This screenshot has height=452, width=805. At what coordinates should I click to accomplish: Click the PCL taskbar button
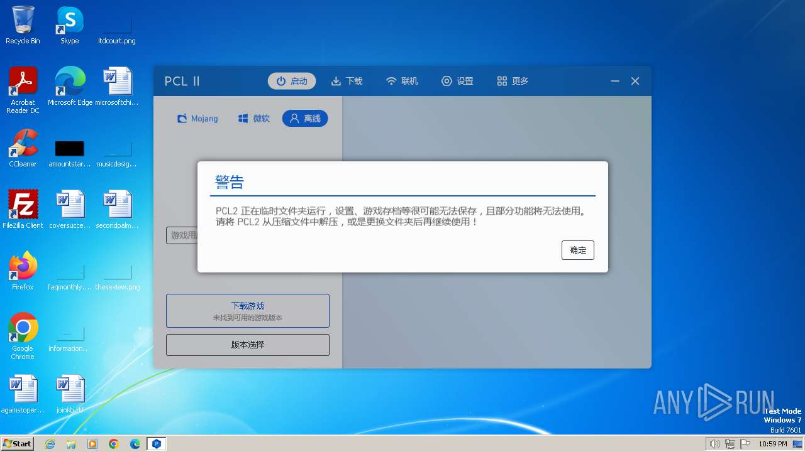click(157, 444)
